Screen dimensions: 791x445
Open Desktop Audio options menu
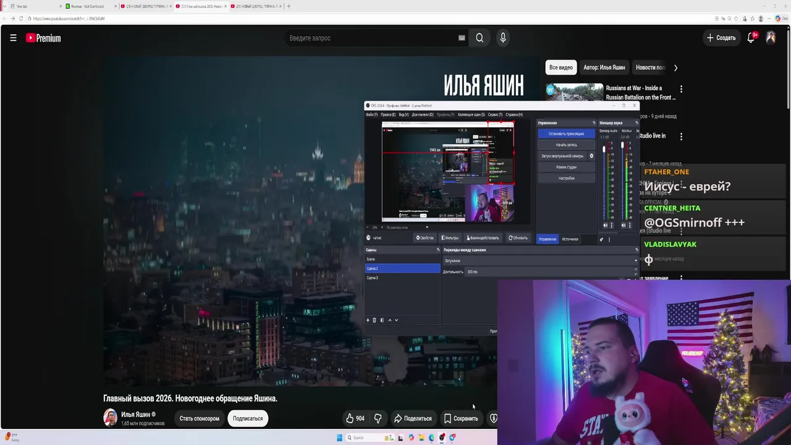[x=611, y=225]
